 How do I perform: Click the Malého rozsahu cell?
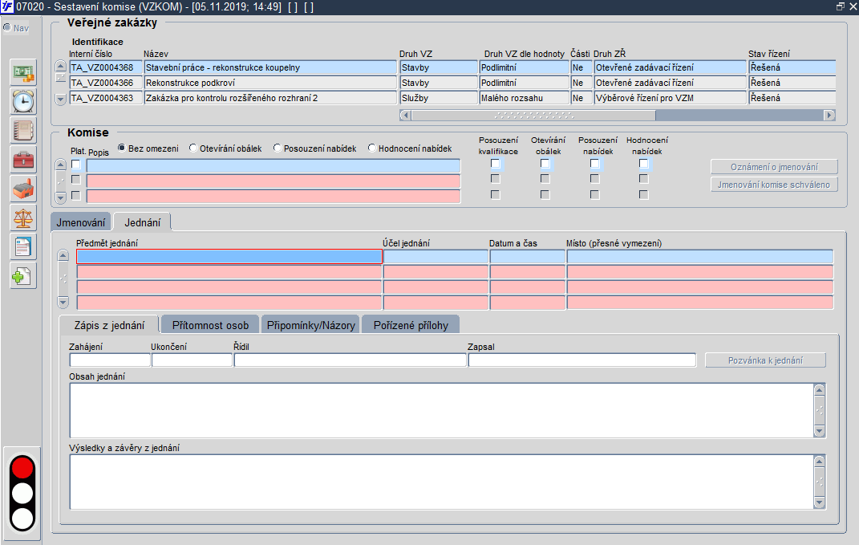pos(525,98)
